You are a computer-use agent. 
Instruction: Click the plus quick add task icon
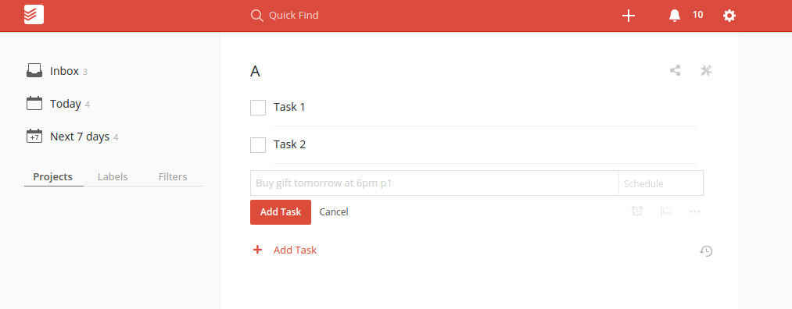pyautogui.click(x=629, y=16)
